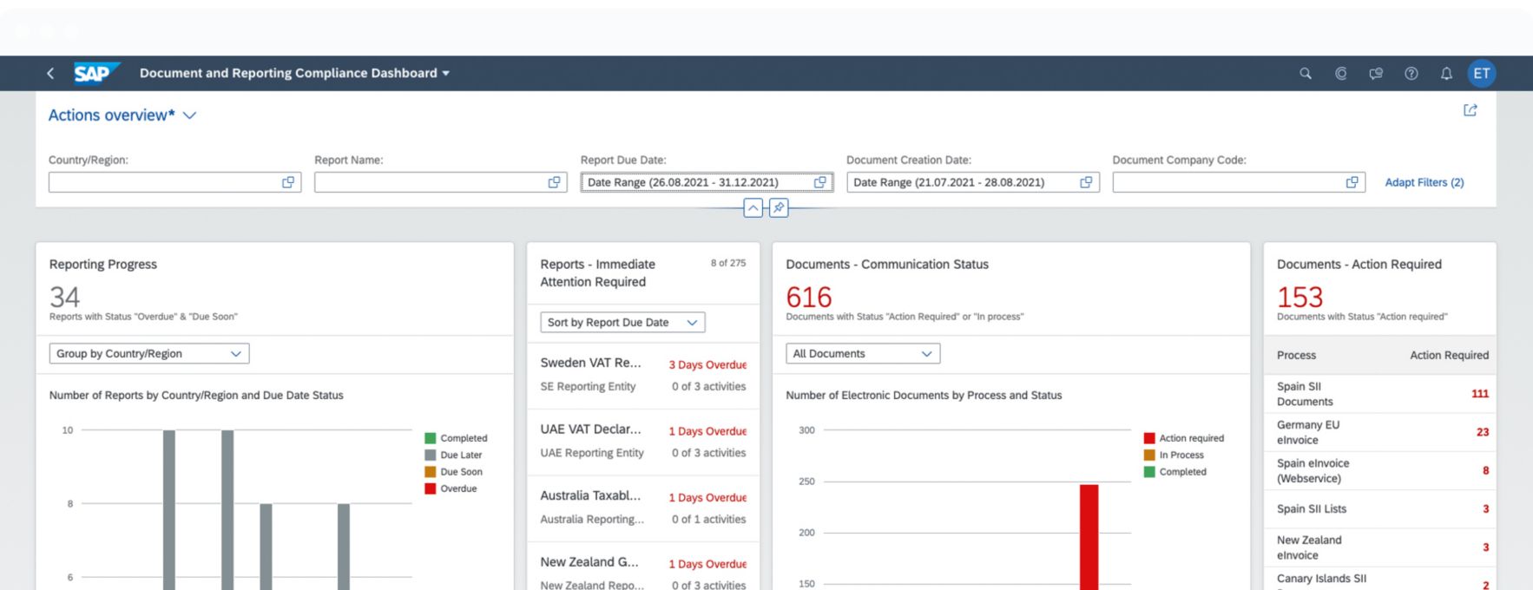Expand the Actions overview variant dropdown

(189, 115)
